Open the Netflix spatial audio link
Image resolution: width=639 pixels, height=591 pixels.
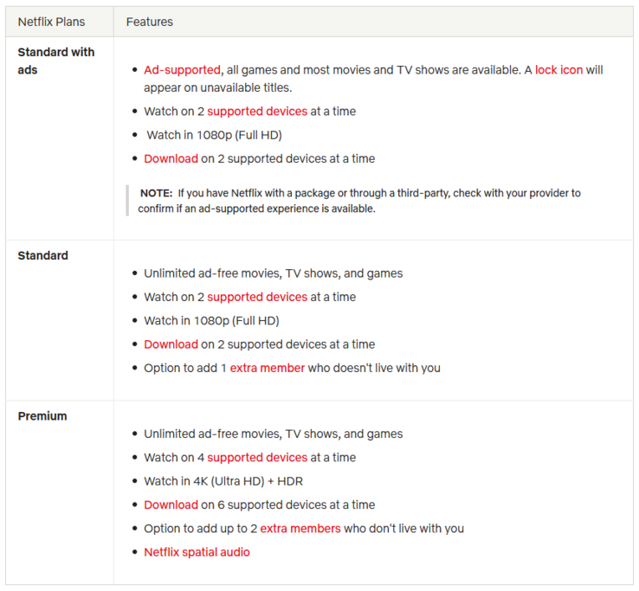197,552
